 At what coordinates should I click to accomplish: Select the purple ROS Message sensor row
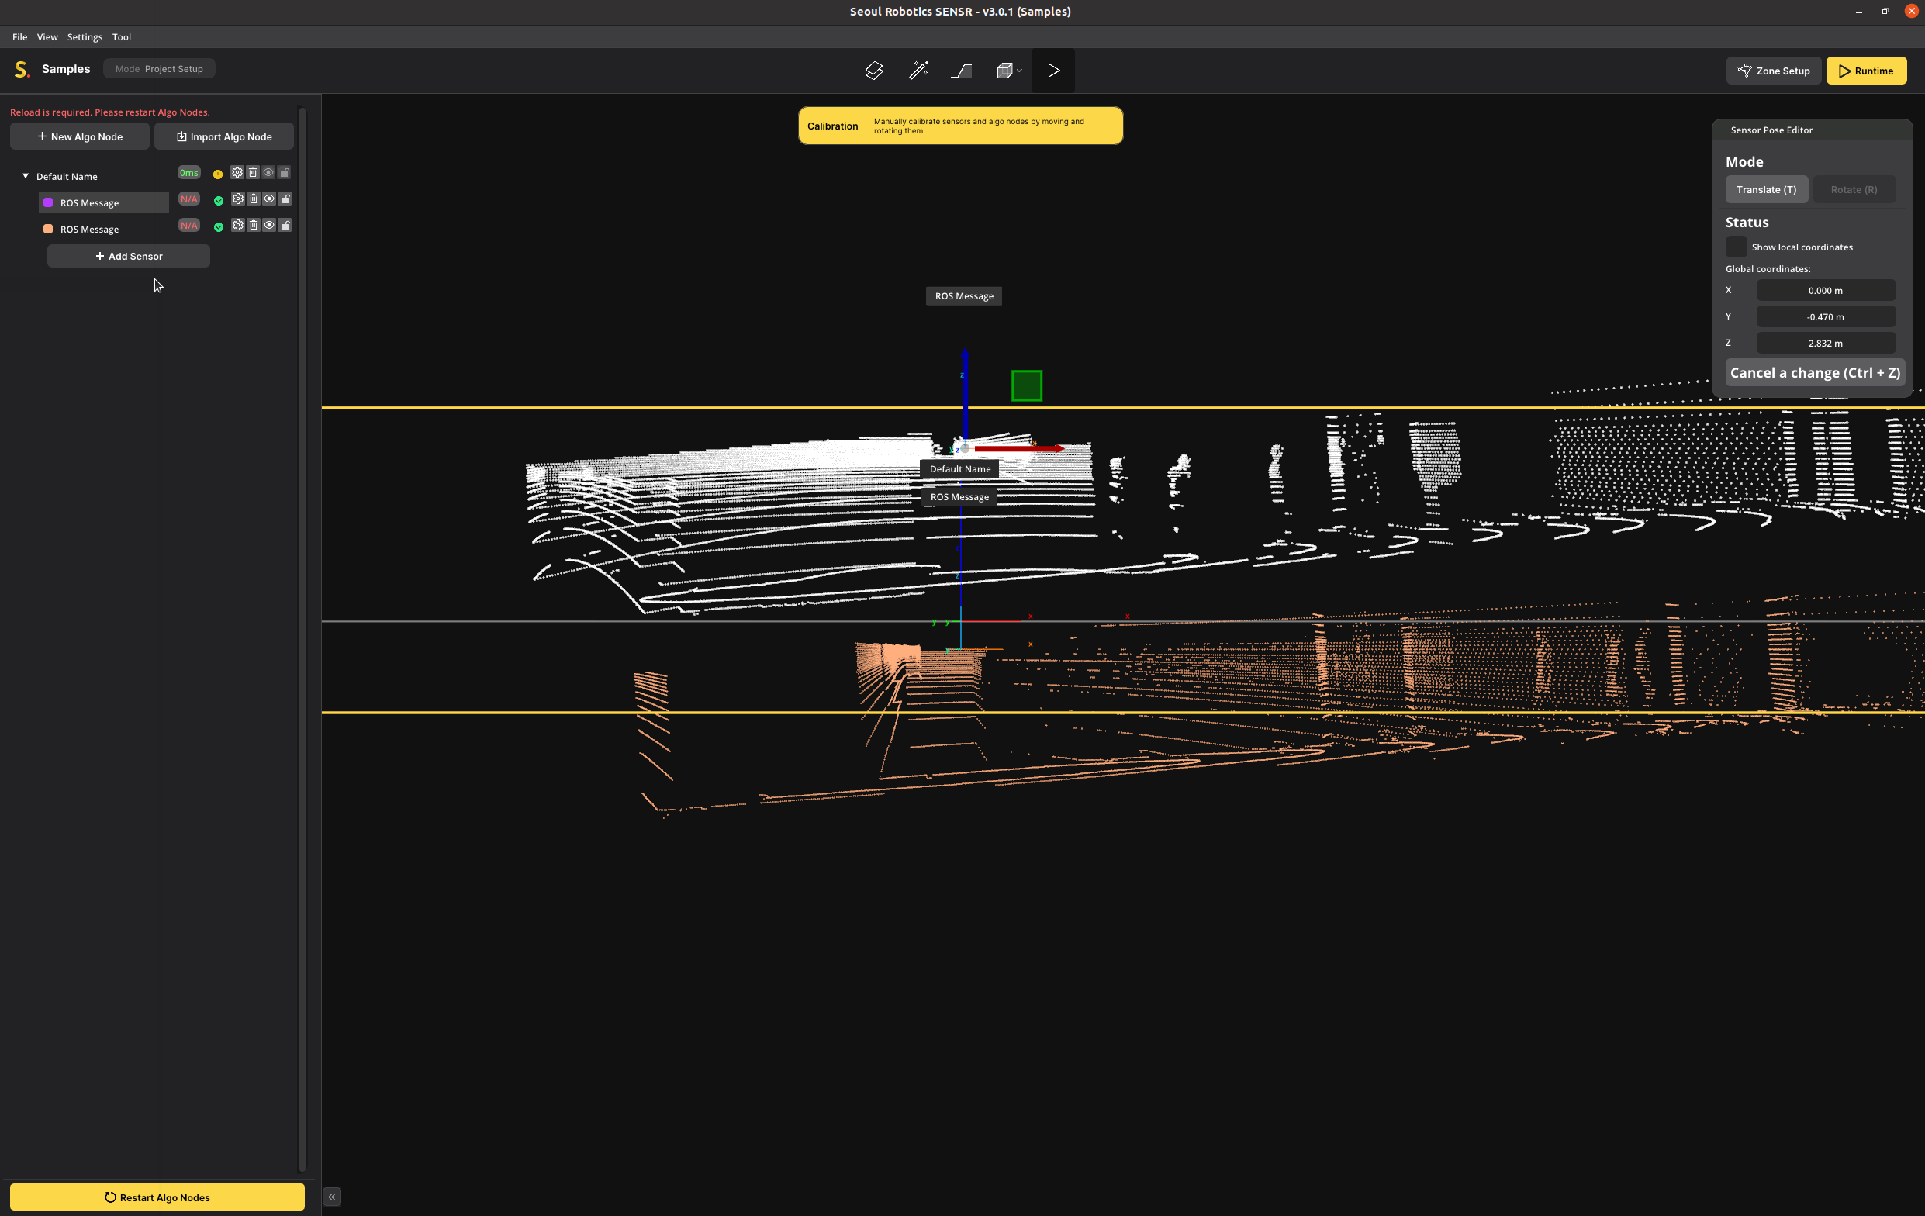coord(104,203)
